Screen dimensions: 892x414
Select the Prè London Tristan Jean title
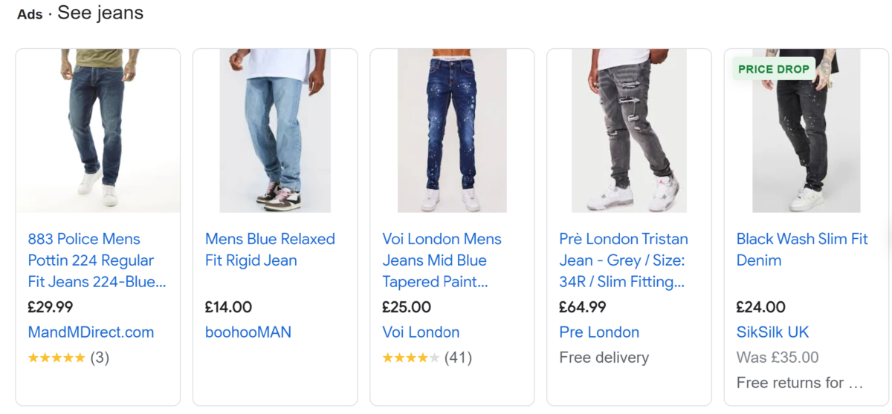[x=623, y=260]
